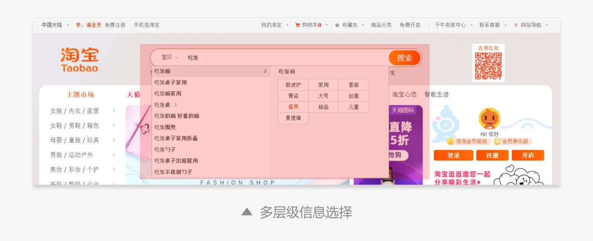Click the 网站导航 menu icon
The width and height of the screenshot is (593, 241).
click(x=516, y=25)
